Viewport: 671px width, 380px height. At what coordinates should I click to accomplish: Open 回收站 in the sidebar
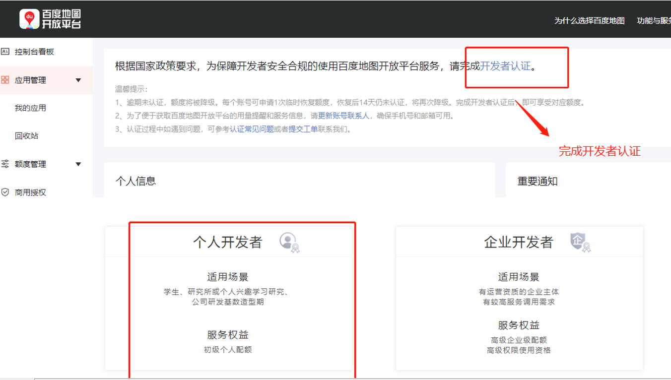pyautogui.click(x=26, y=136)
